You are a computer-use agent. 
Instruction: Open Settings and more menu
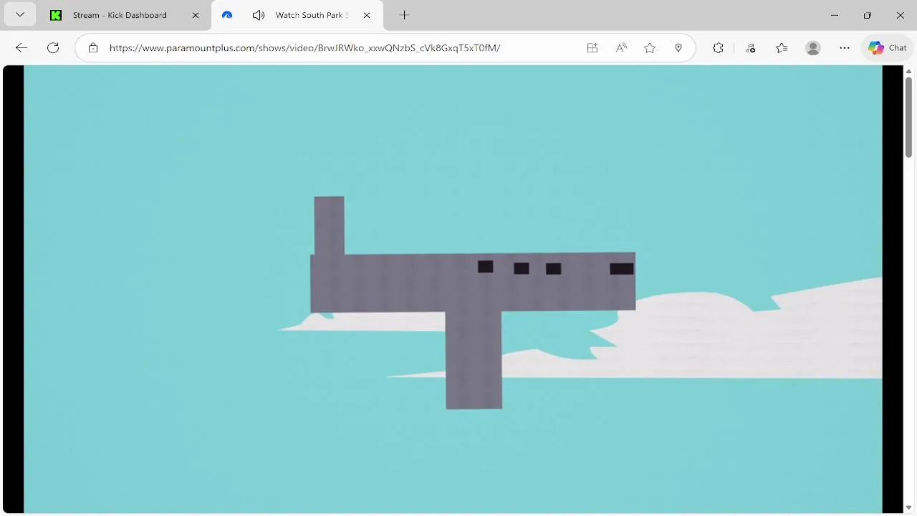[x=845, y=48]
